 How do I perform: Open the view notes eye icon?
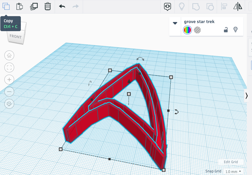point(168,7)
